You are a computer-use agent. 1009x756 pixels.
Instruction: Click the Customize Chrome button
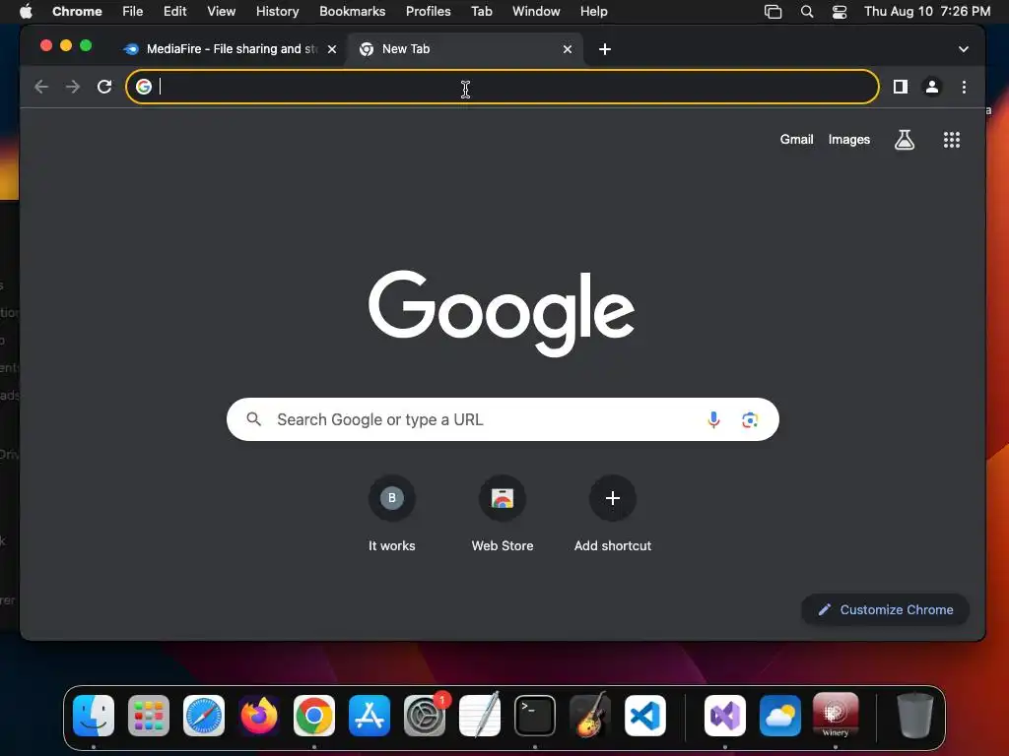coord(886,609)
